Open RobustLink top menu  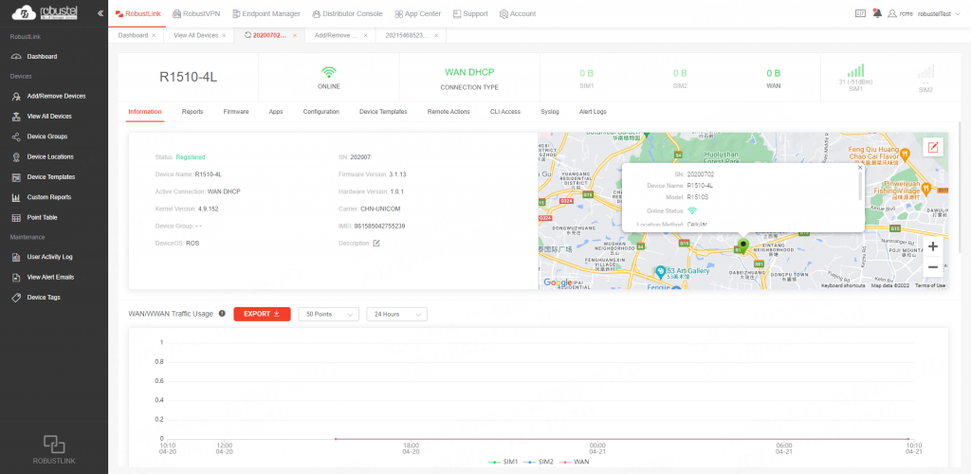pos(138,13)
